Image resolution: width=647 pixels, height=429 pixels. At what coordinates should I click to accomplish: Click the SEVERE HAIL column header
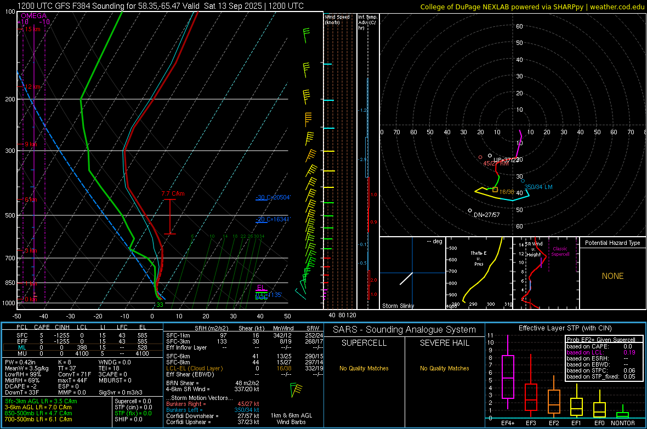point(444,343)
